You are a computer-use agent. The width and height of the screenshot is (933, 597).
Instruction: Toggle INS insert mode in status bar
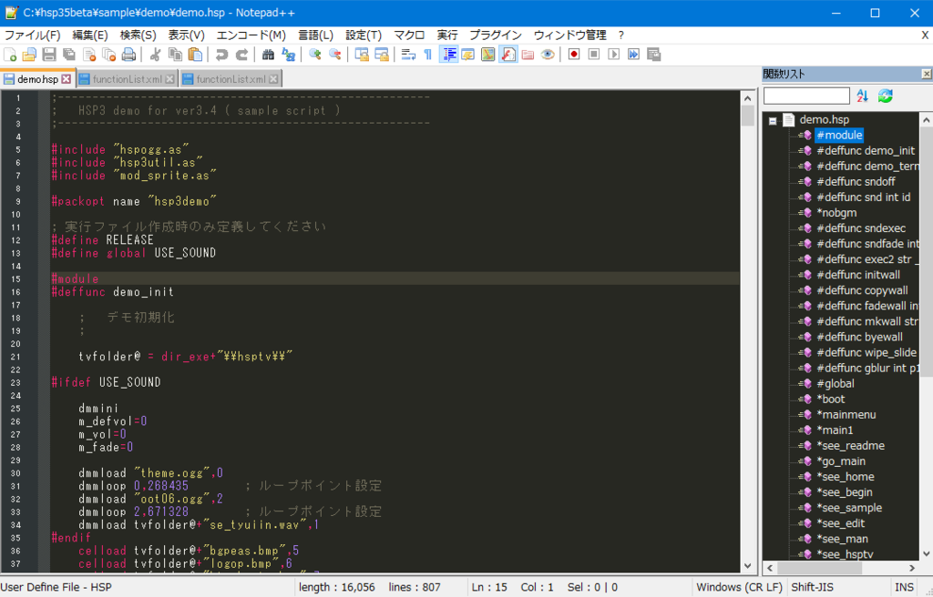[904, 587]
